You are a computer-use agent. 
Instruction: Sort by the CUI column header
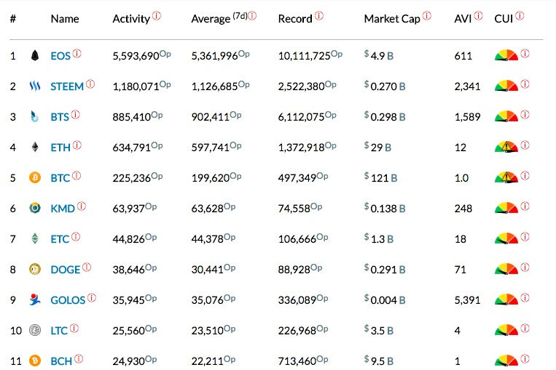pos(504,18)
